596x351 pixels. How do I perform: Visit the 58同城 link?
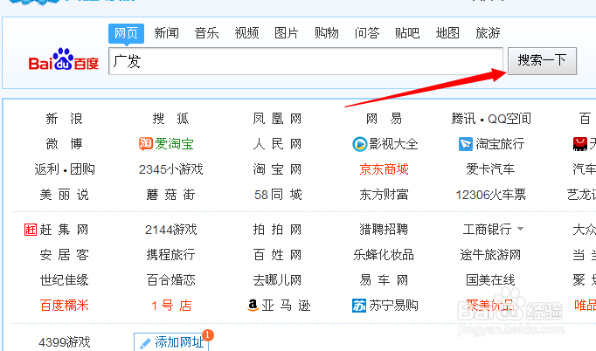(278, 195)
